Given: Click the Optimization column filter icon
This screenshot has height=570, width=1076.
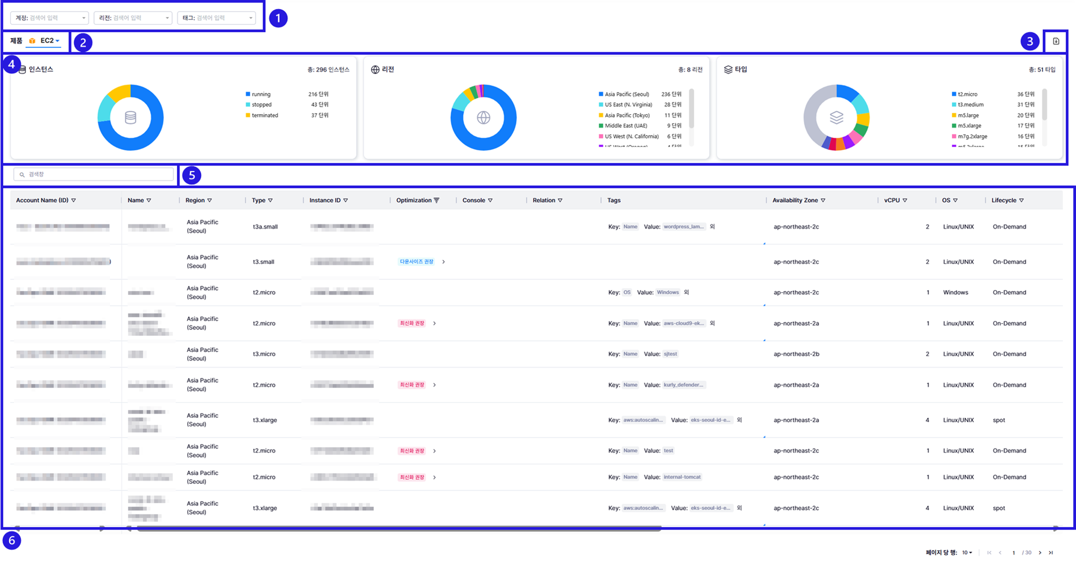Looking at the screenshot, I should tap(436, 200).
